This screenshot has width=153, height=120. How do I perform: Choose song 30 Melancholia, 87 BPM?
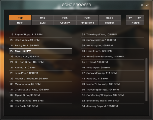41,84
